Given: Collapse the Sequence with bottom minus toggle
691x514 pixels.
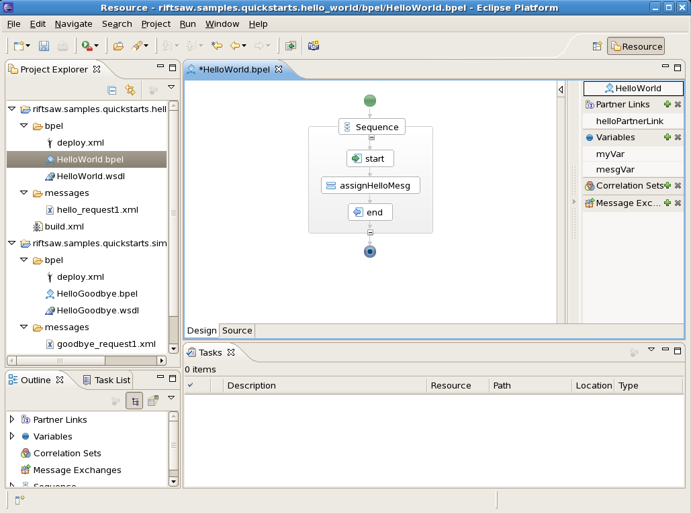Looking at the screenshot, I should click(370, 232).
